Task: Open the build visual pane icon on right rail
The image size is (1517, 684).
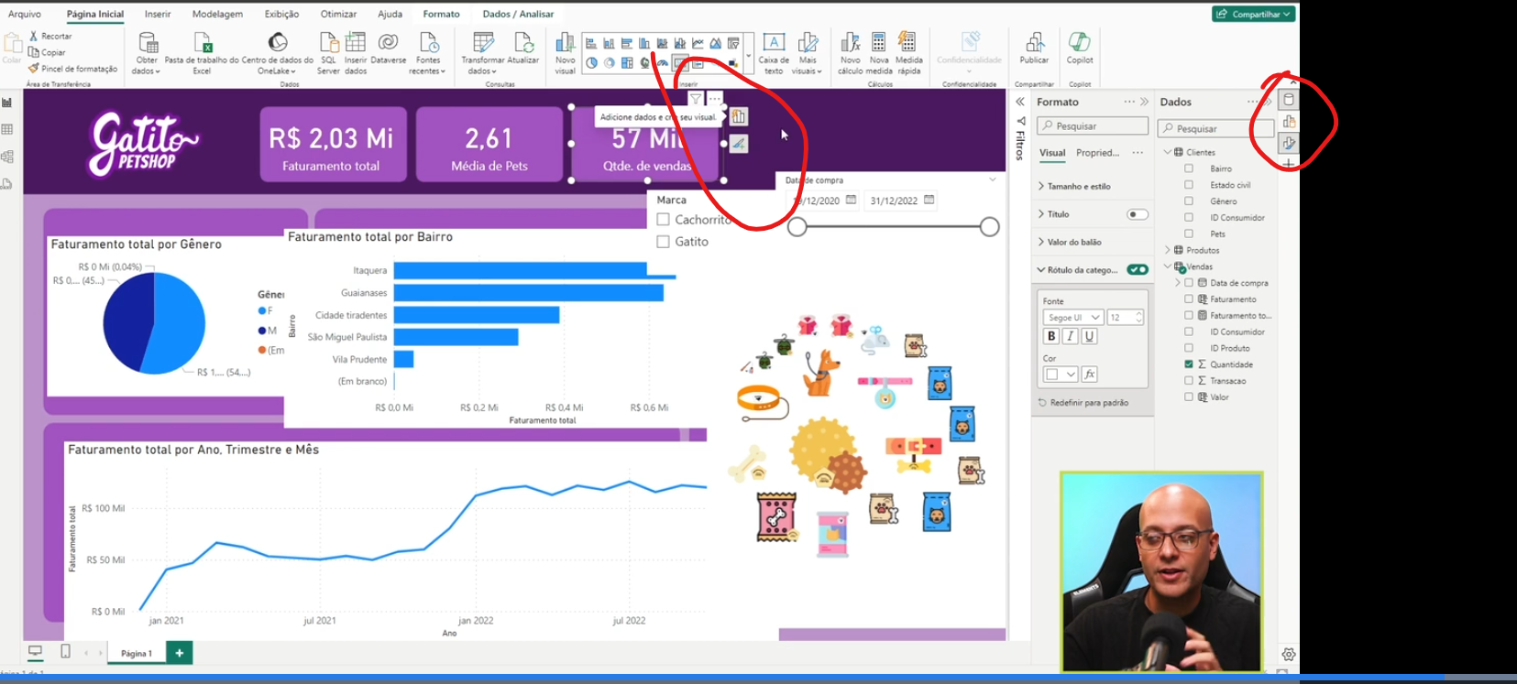Action: pyautogui.click(x=1289, y=122)
